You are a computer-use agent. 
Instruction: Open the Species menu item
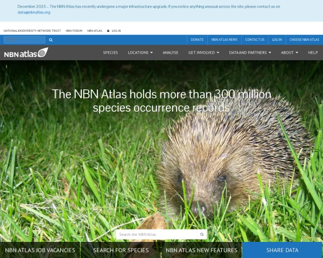click(x=110, y=53)
